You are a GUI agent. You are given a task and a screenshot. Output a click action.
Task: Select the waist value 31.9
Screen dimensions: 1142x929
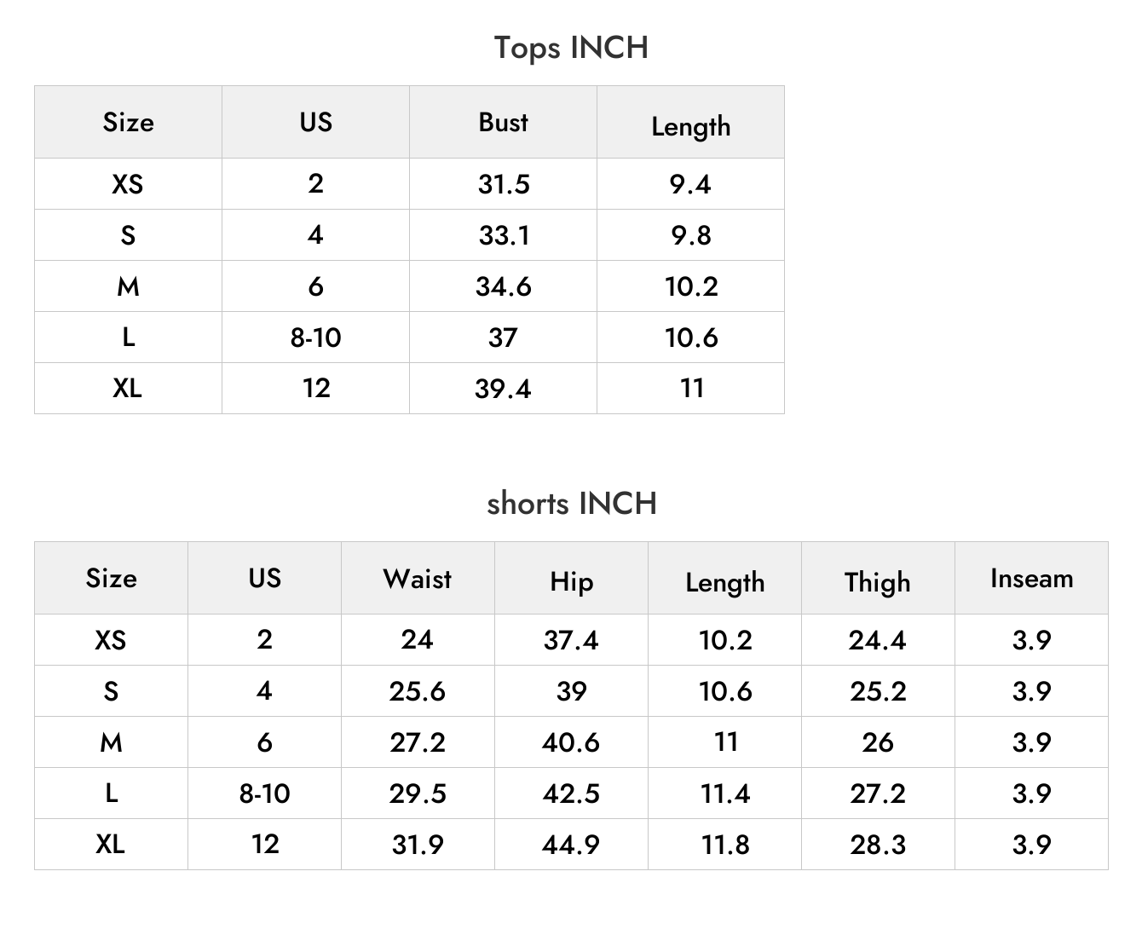[418, 845]
